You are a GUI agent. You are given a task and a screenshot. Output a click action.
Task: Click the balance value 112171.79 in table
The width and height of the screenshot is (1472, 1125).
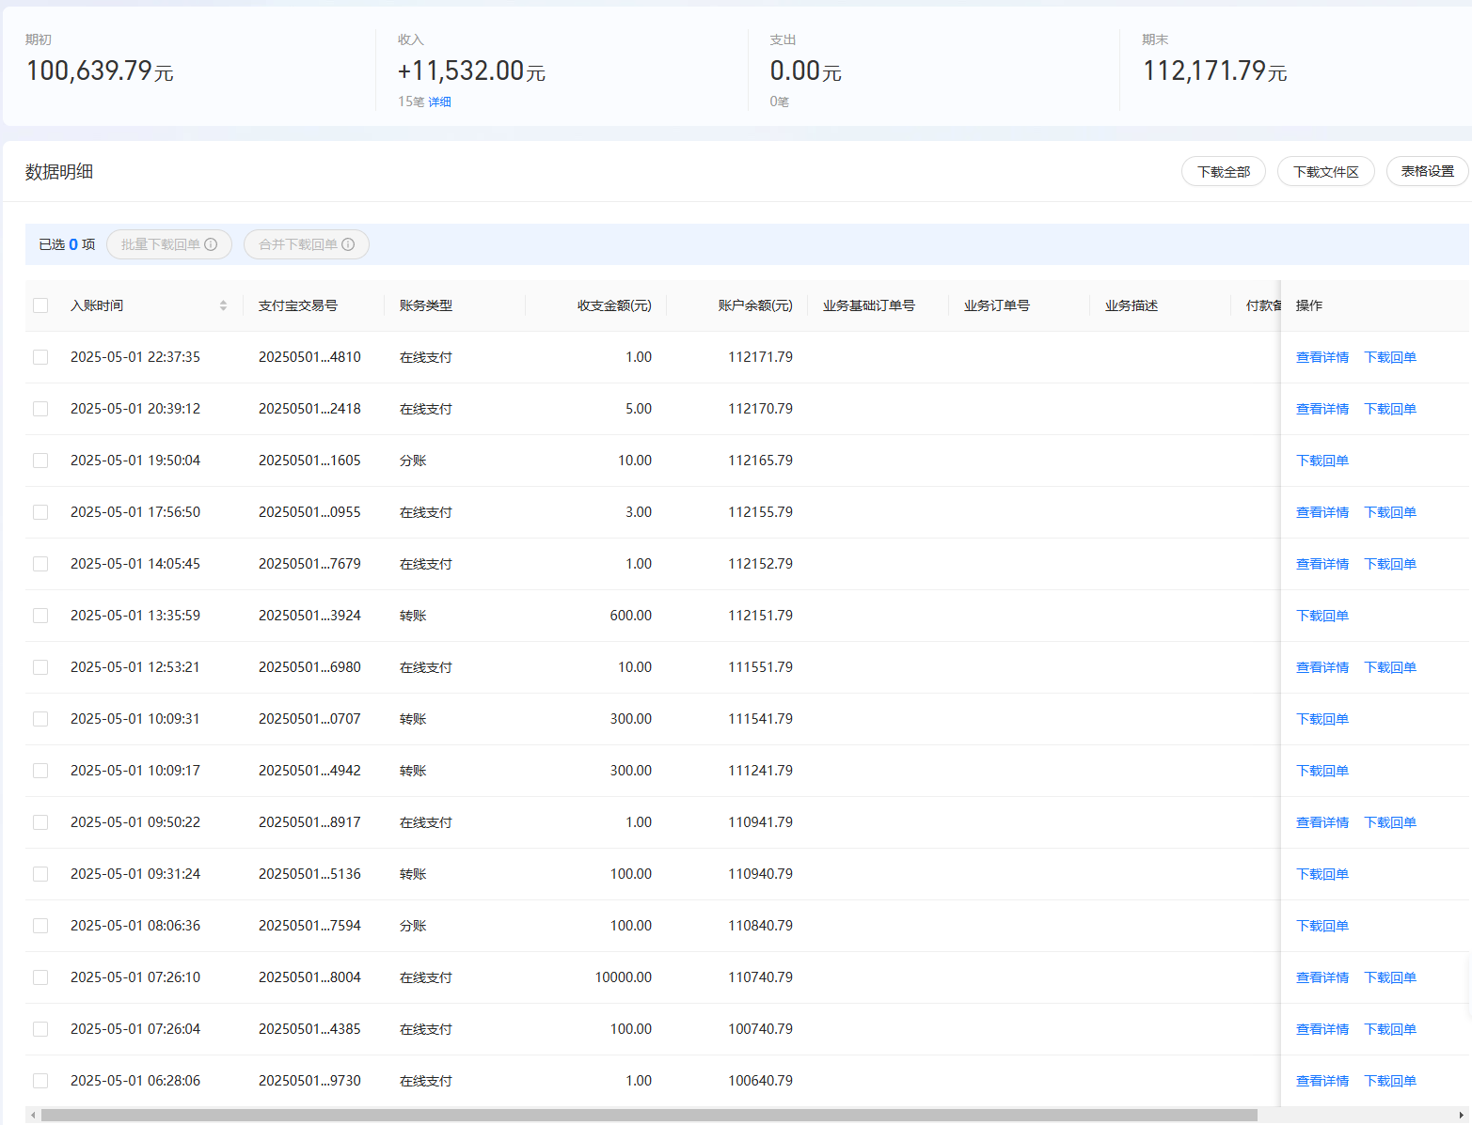point(760,357)
